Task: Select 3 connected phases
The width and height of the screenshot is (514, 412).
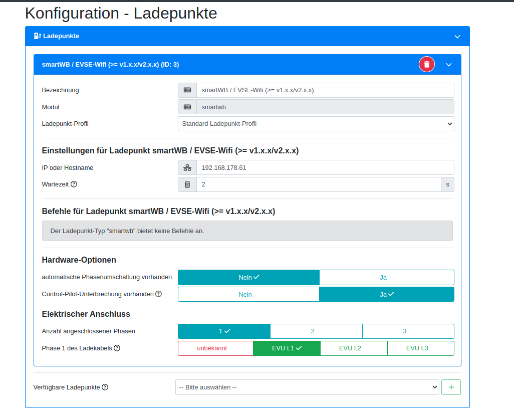Action: pyautogui.click(x=408, y=331)
